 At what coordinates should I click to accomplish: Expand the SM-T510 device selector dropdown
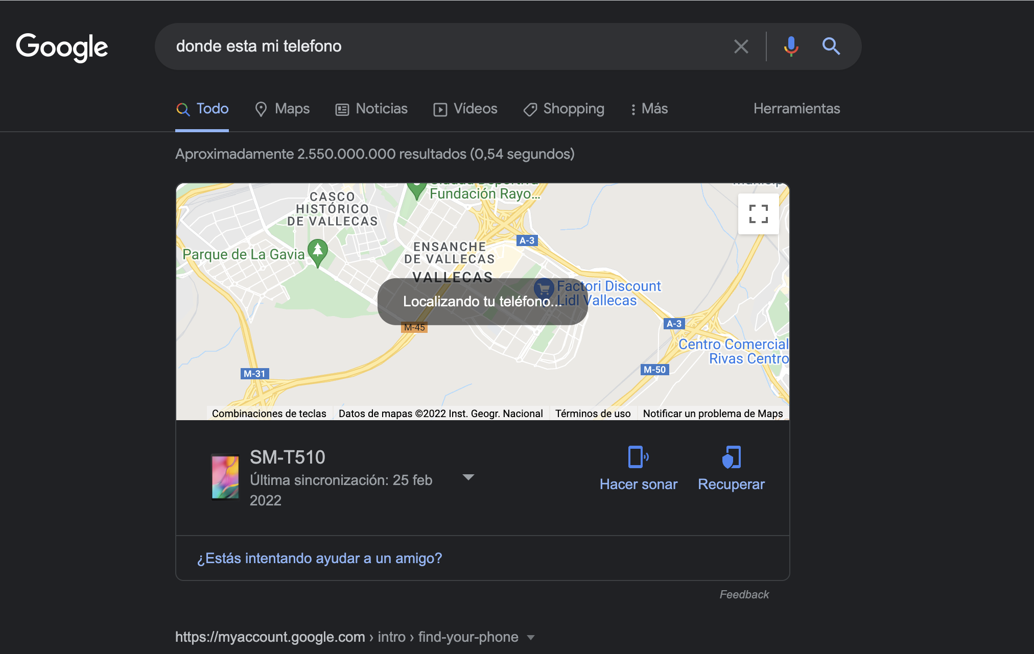[x=468, y=477]
